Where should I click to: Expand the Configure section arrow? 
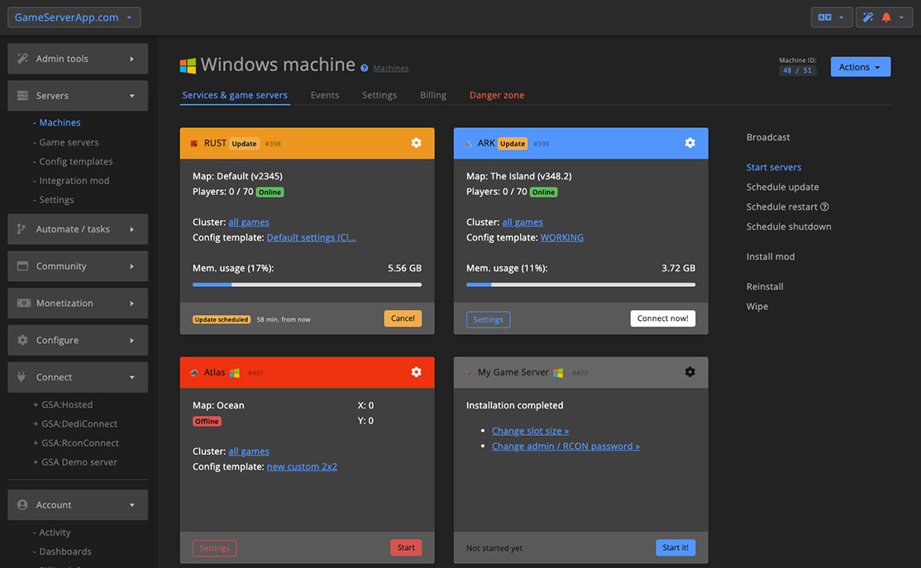[131, 340]
